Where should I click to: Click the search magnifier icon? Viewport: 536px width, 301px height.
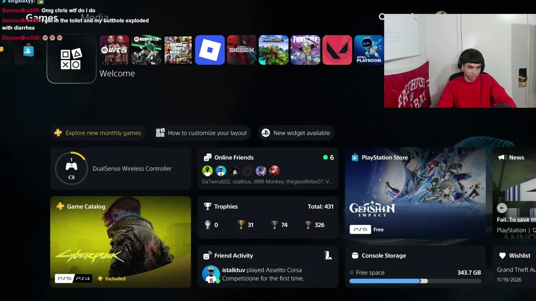click(x=381, y=17)
